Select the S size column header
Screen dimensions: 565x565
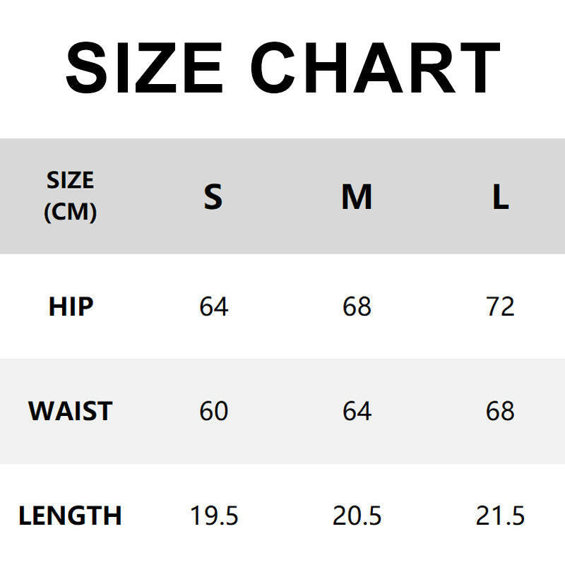click(x=213, y=197)
